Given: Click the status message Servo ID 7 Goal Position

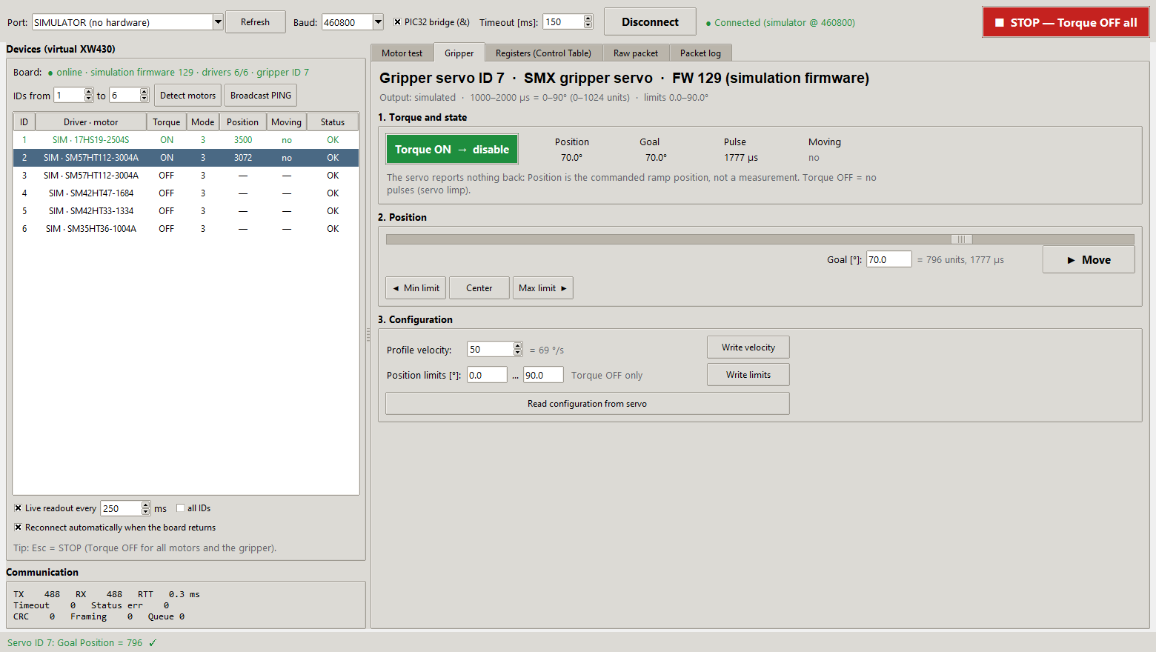Looking at the screenshot, I should pyautogui.click(x=82, y=642).
